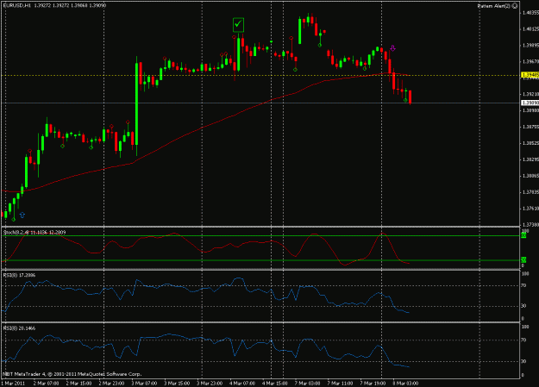
Task: Click the yellow 1.39485 price tag
Action: pos(530,75)
